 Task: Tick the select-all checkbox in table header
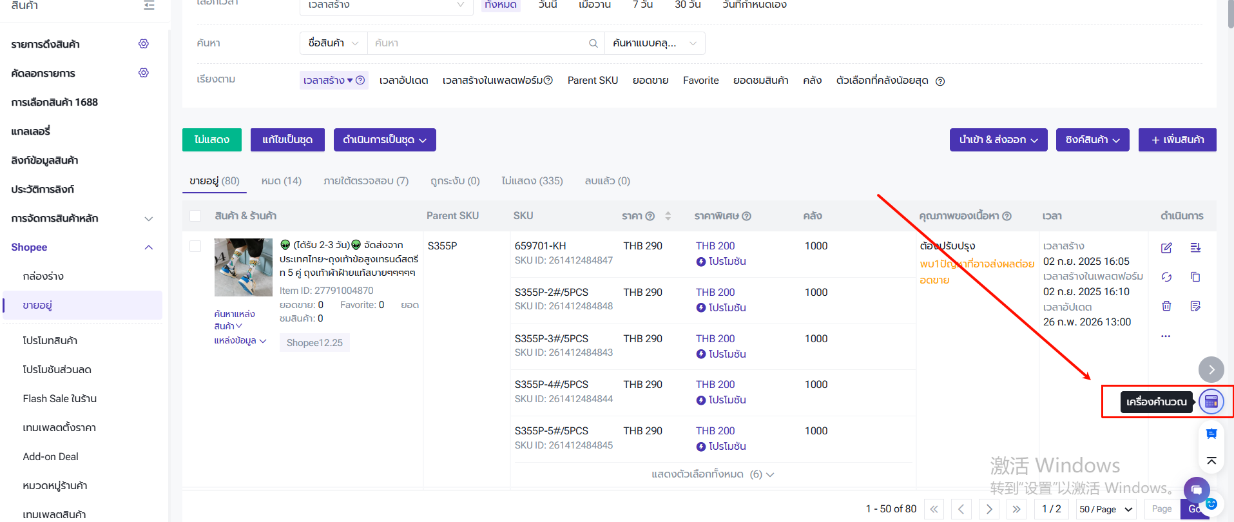click(195, 216)
